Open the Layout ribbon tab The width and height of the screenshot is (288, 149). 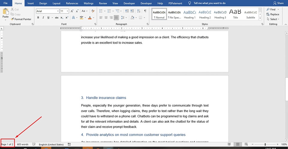click(56, 3)
